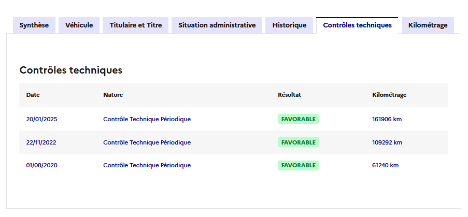This screenshot has width=468, height=217.
Task: Click the Résultat column header
Action: [290, 95]
